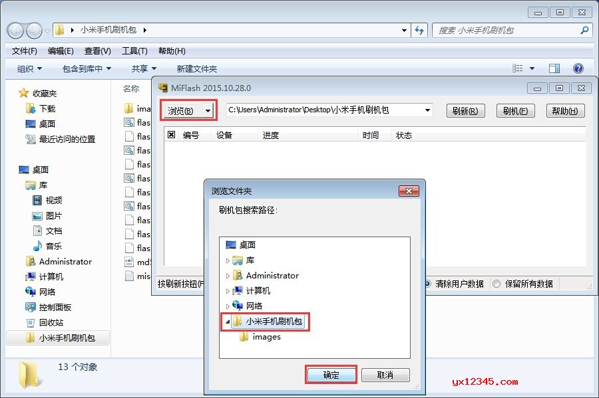Select 小米手机刷机包 folder in browse dialog

[268, 322]
